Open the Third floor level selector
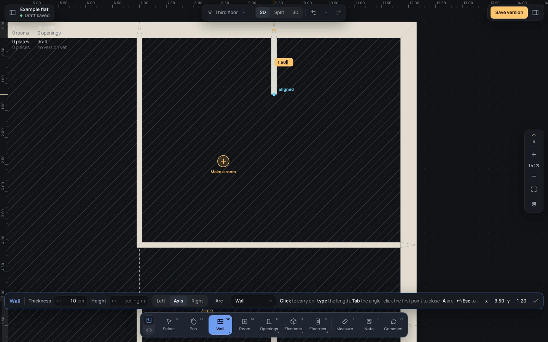 (227, 13)
